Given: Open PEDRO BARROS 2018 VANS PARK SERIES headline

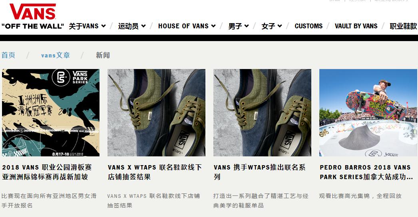Looking at the screenshot, I should [366, 172].
